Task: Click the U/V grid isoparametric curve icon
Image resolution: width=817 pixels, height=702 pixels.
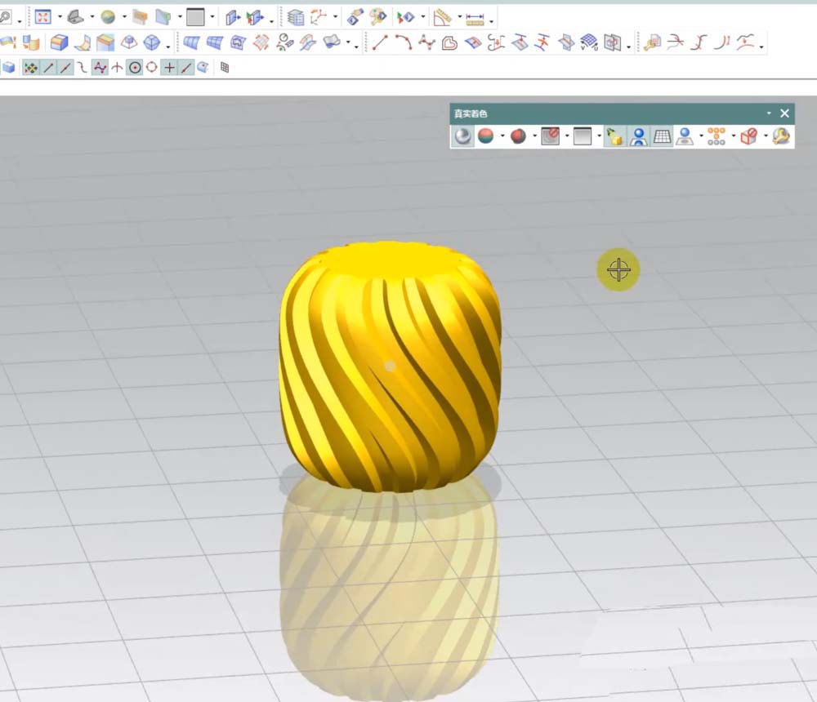Action: tap(589, 42)
